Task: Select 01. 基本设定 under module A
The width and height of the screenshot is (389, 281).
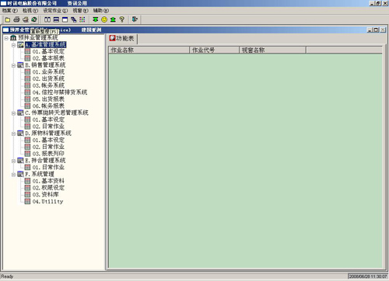Action: (x=48, y=51)
